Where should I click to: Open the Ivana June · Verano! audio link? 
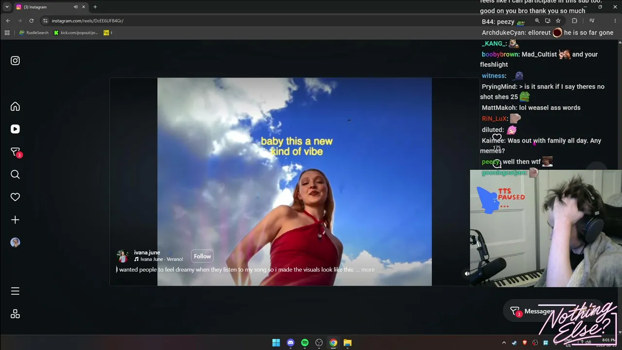coord(158,260)
